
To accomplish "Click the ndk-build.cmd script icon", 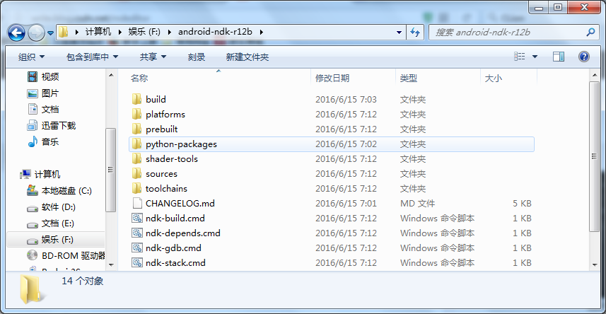I will click(137, 218).
